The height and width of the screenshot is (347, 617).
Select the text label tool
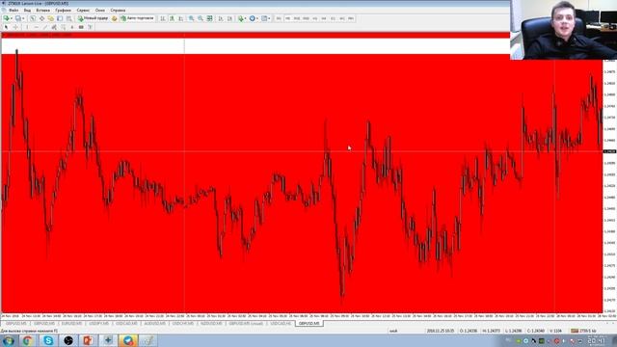[81, 27]
